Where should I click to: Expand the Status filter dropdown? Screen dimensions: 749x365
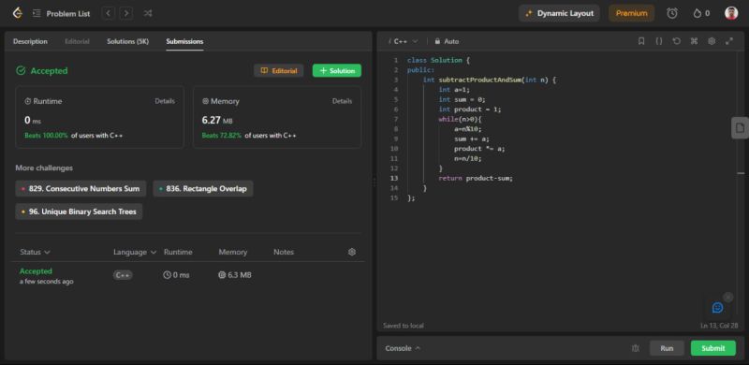pos(35,252)
